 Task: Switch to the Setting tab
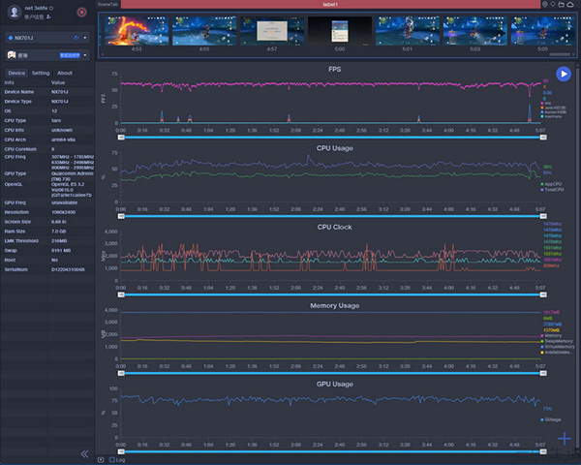(x=41, y=73)
